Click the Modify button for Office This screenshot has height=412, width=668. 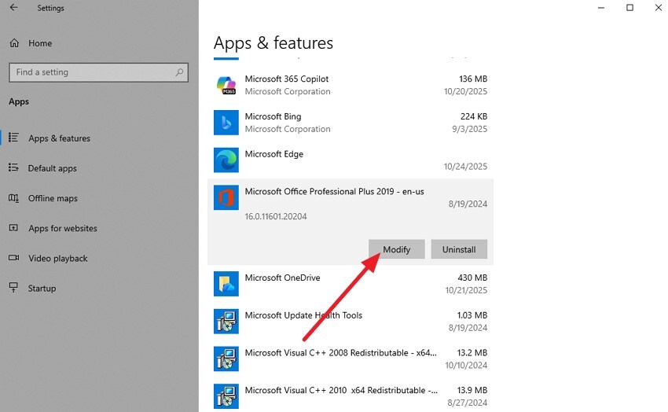point(397,249)
